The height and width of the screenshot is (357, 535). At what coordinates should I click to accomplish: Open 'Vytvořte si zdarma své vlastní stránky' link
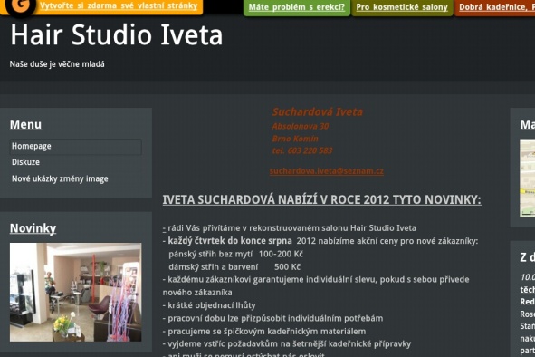119,5
